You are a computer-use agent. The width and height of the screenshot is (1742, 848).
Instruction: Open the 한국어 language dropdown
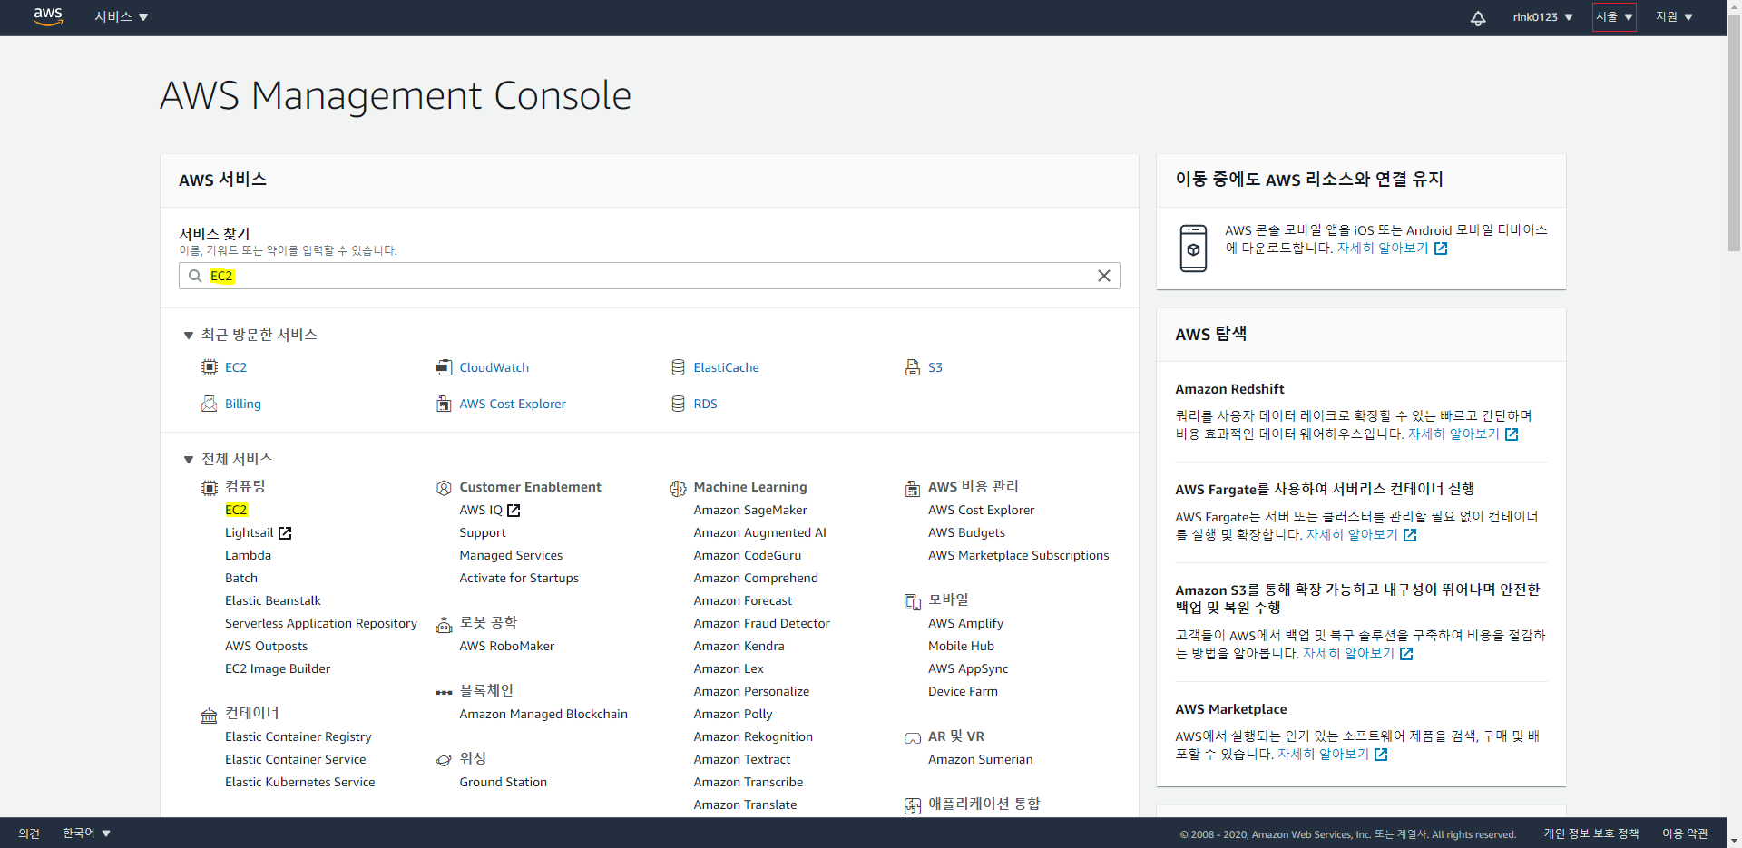(x=86, y=833)
